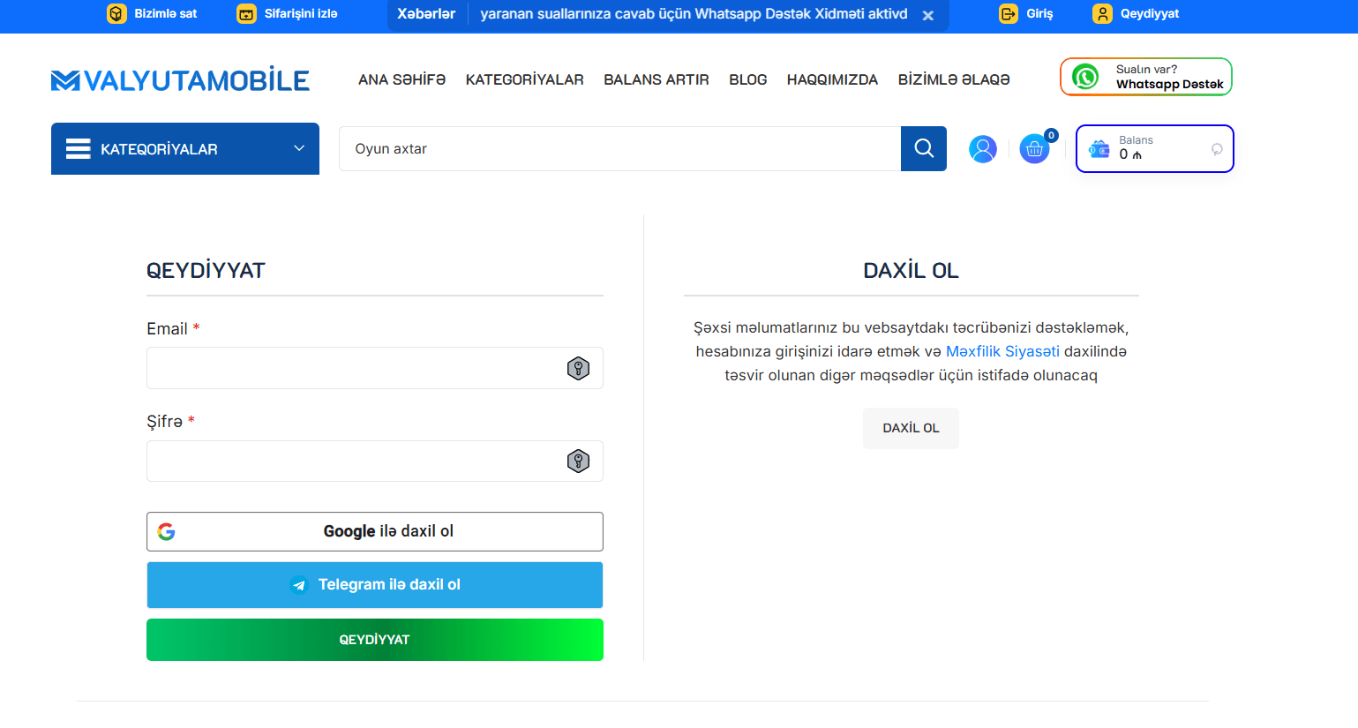Go to the BALANS ARTIR menu item
Viewport: 1358px width, 728px height.
click(x=656, y=79)
